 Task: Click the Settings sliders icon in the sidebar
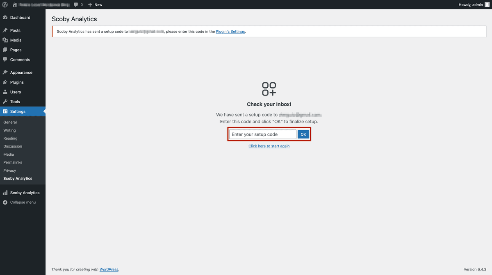(x=5, y=111)
